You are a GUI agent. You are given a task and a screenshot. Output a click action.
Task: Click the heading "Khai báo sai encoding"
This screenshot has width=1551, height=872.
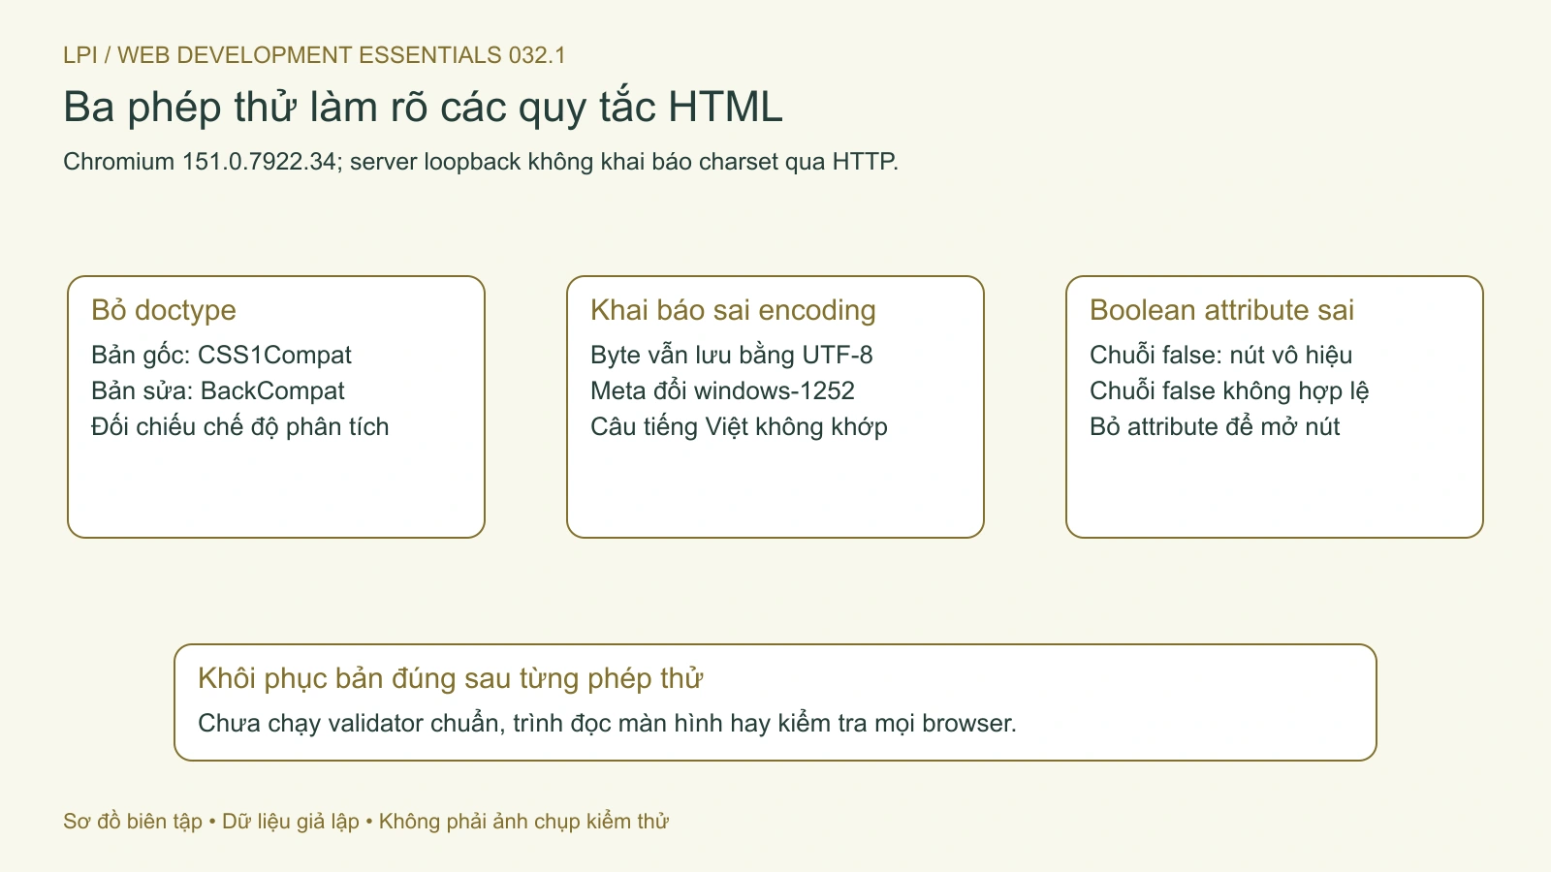point(733,310)
